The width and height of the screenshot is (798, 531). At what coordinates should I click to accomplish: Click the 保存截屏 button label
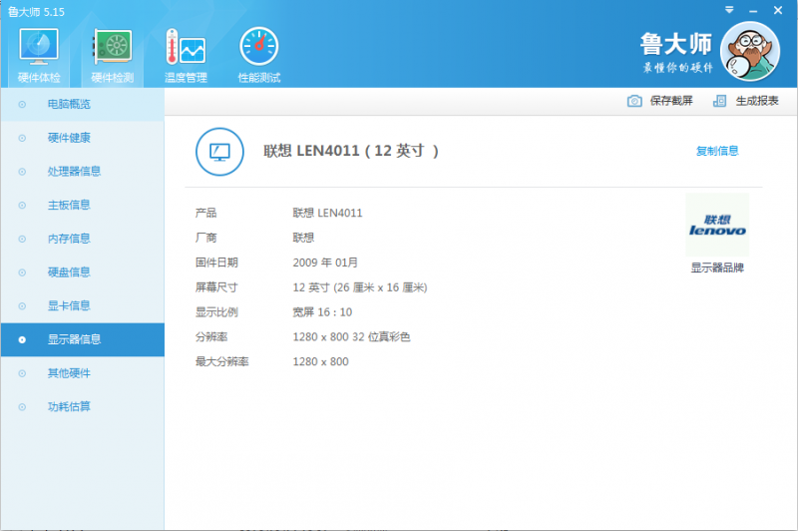pos(671,101)
